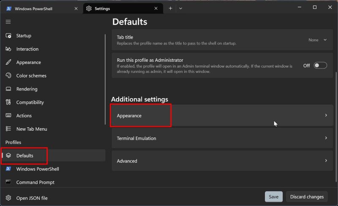The image size is (338, 206).
Task: Open new tab with plus button
Action: coord(171,8)
